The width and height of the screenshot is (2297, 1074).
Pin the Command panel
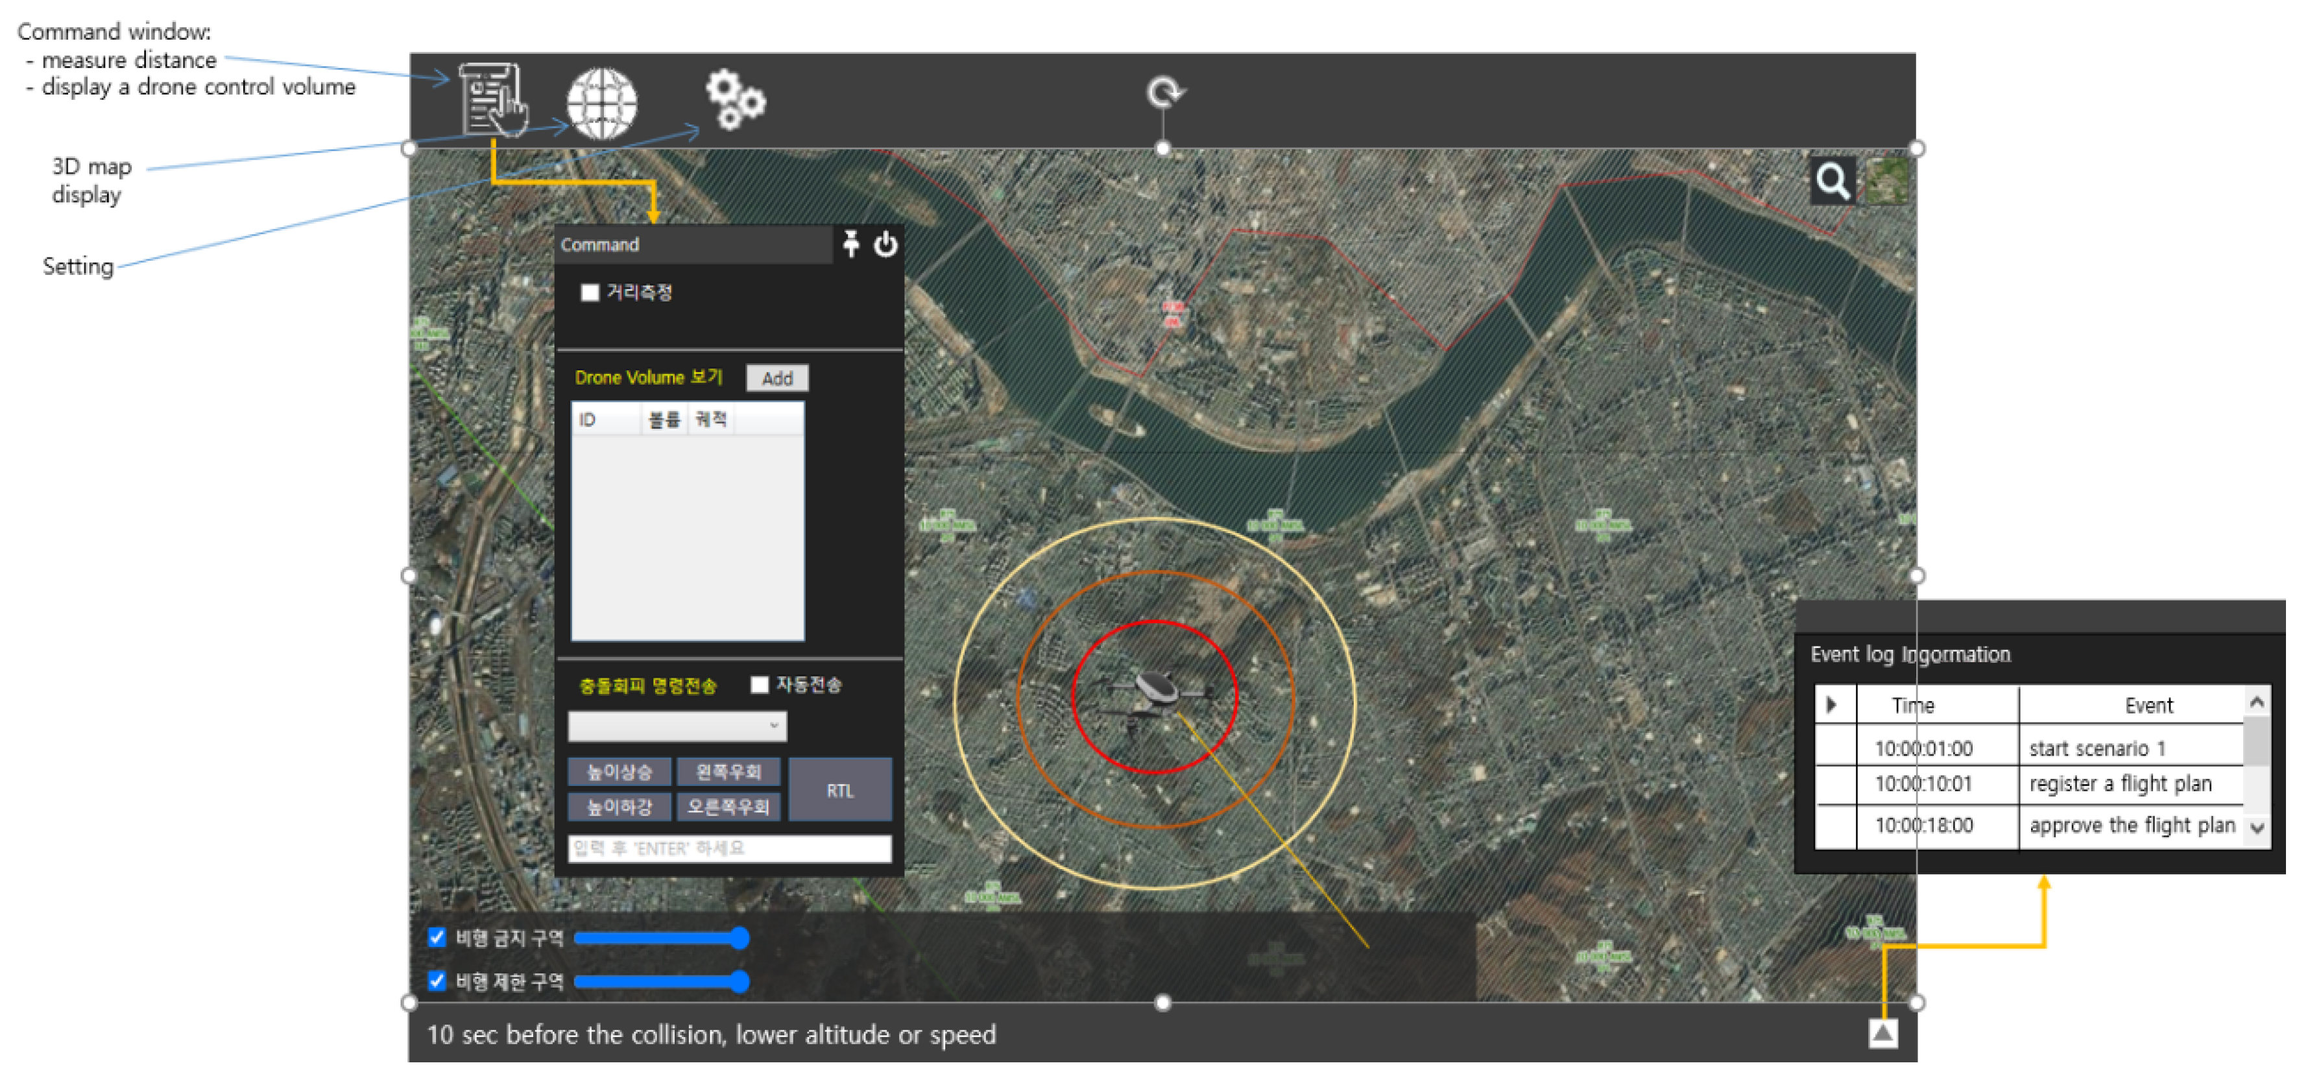pyautogui.click(x=850, y=243)
